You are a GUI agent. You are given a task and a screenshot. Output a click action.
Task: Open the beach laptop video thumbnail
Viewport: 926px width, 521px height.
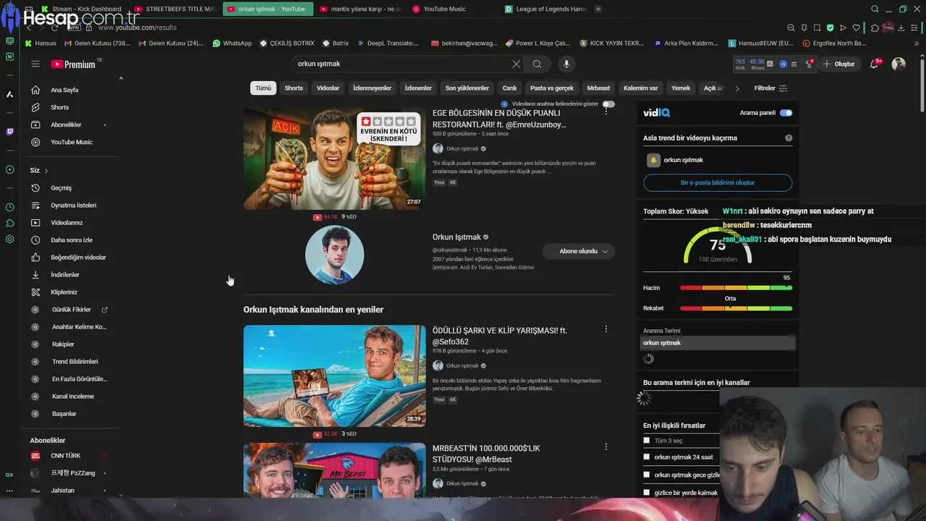[334, 376]
